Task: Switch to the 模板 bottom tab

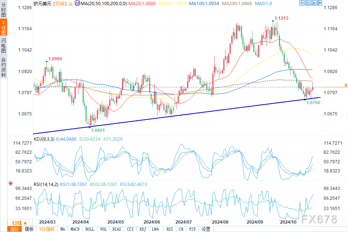Action: point(29,229)
